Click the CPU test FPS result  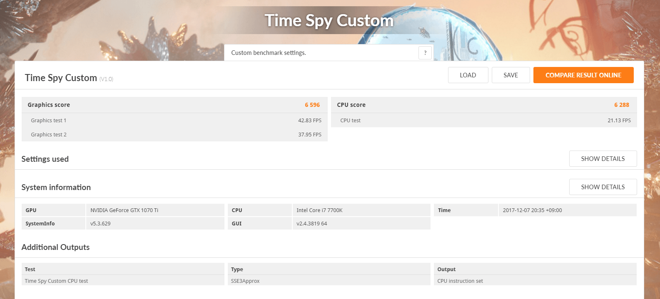point(619,121)
